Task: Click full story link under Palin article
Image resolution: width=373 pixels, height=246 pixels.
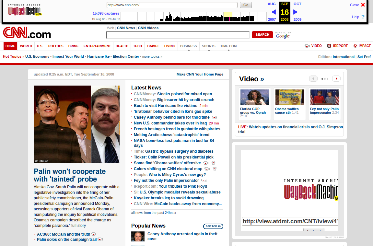Action: point(78,226)
